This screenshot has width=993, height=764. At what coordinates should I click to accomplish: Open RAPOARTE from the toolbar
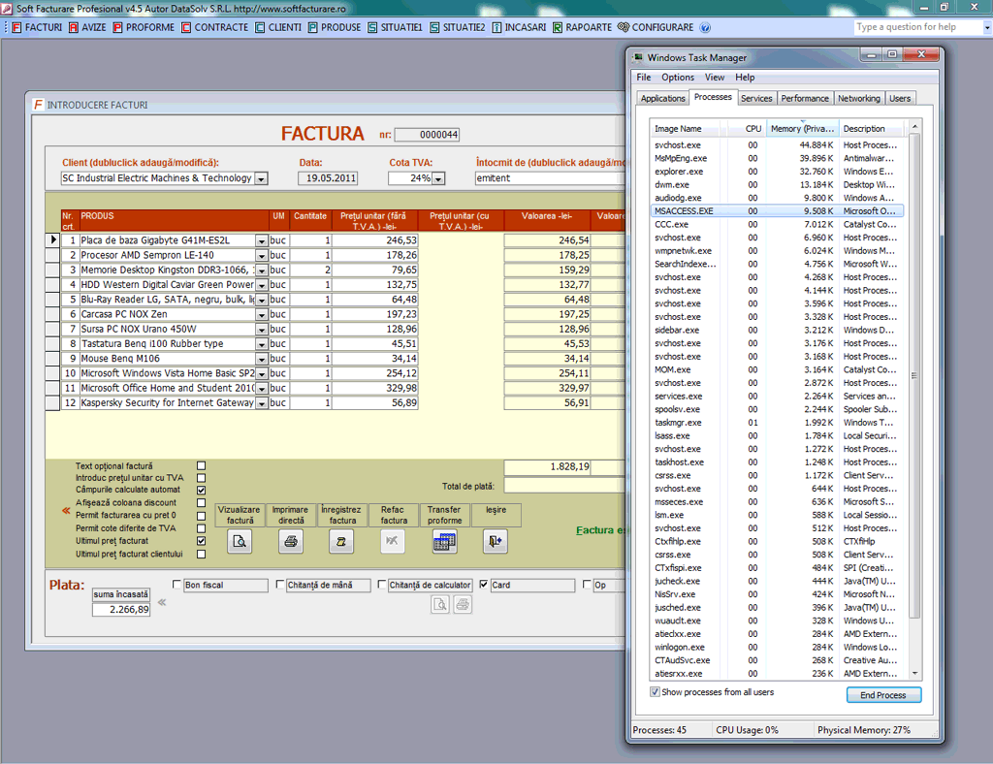[582, 27]
